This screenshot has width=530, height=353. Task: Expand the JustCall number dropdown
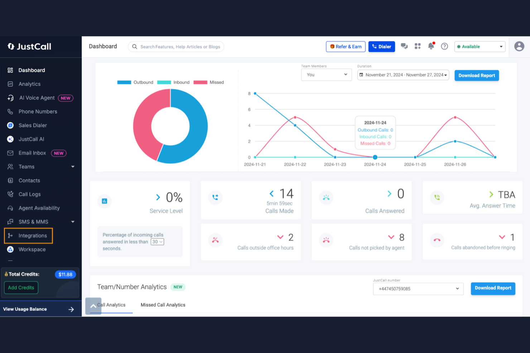(418, 289)
